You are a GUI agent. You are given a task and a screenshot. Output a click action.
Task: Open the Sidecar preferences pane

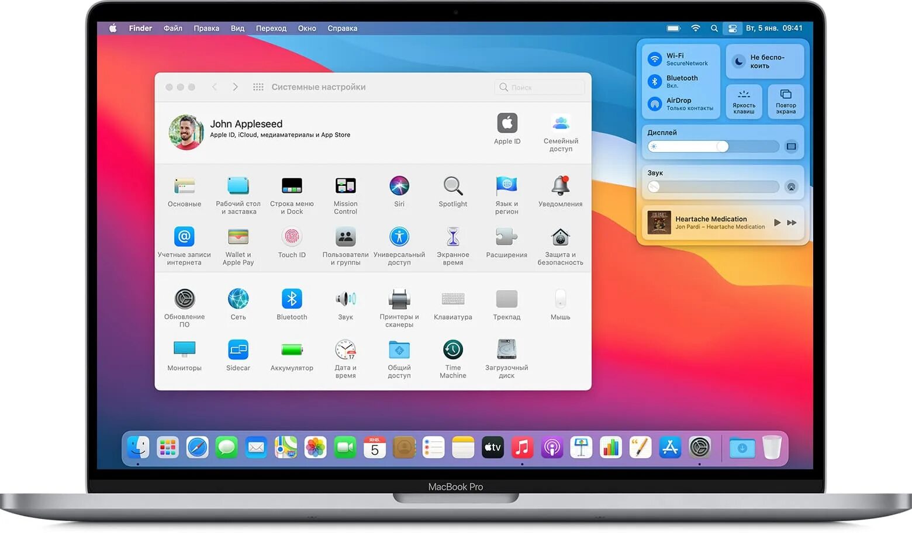[238, 349]
